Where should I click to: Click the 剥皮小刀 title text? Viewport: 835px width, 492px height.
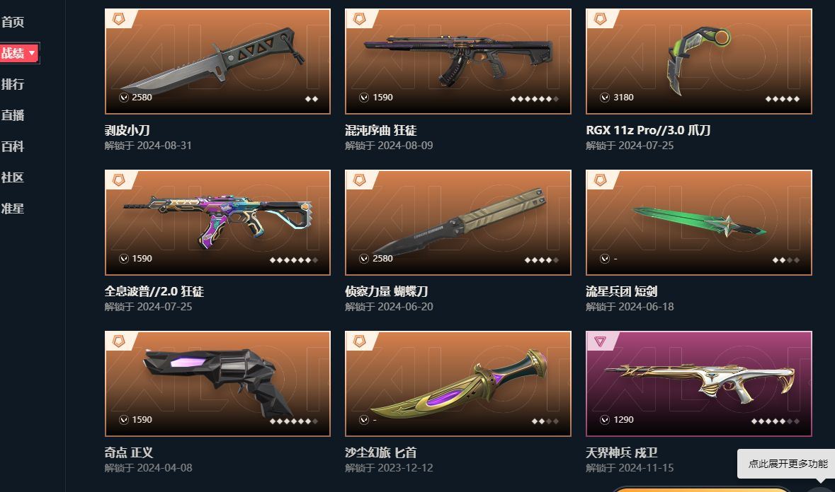[127, 130]
